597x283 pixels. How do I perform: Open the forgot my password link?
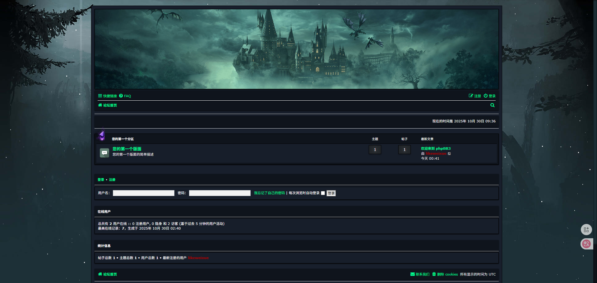[x=269, y=193]
